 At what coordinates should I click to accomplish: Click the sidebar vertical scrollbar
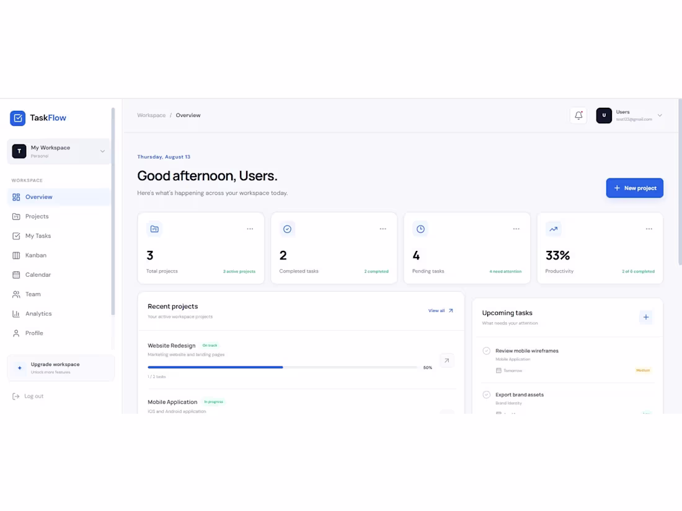coord(113,211)
